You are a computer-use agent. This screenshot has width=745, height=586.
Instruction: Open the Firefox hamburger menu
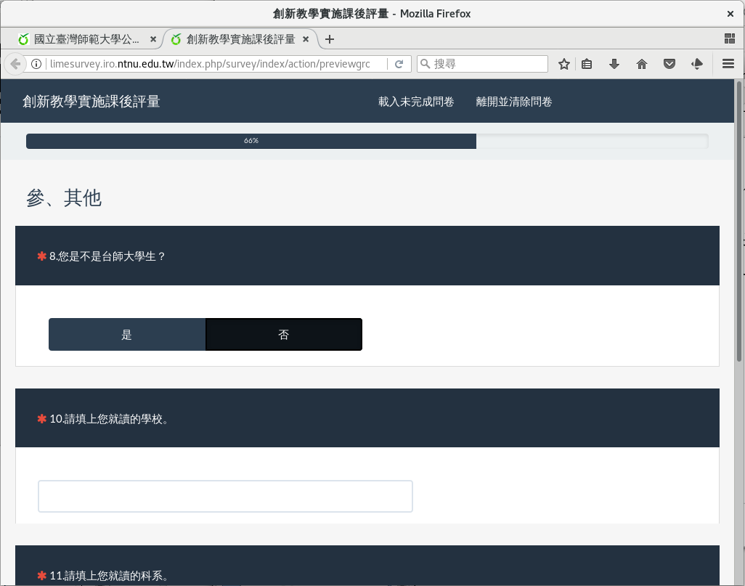(x=728, y=64)
